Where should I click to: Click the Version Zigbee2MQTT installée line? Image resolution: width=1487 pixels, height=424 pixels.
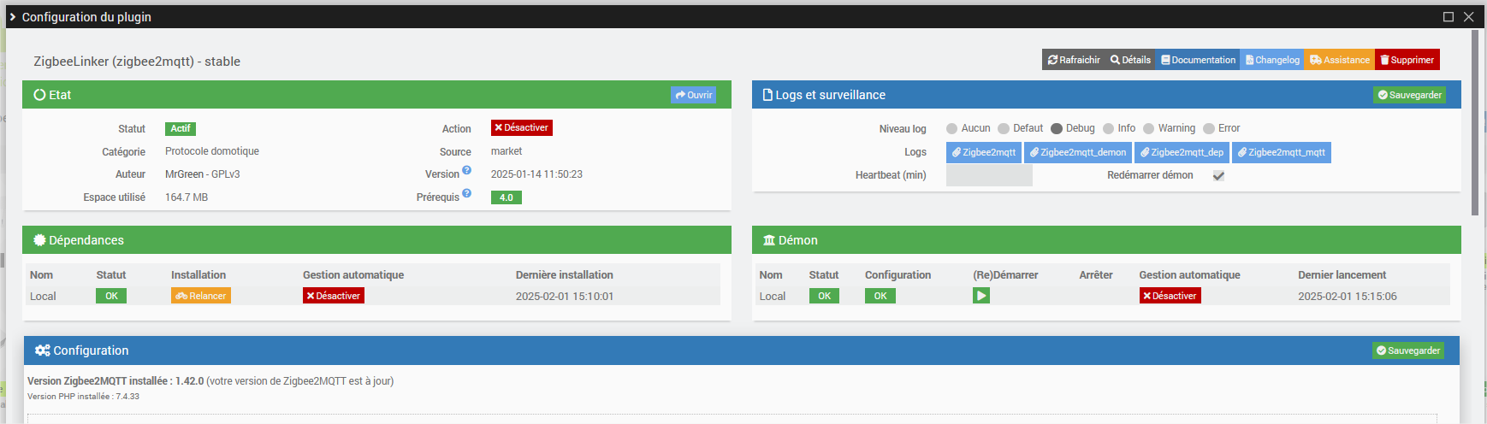(210, 381)
